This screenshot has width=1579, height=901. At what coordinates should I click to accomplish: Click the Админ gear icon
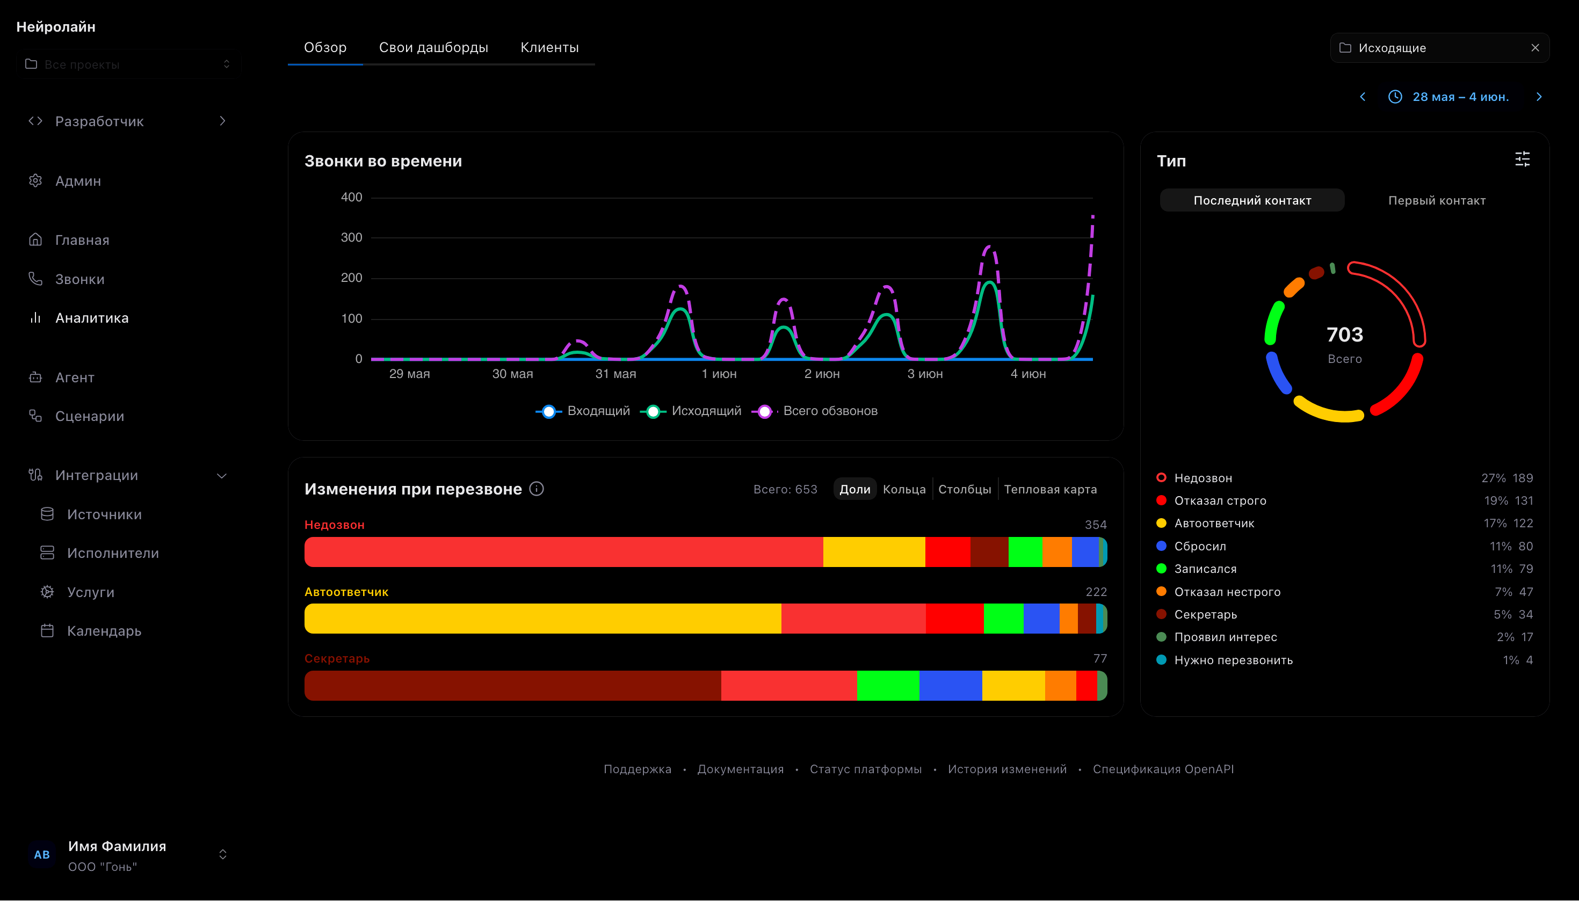tap(35, 181)
